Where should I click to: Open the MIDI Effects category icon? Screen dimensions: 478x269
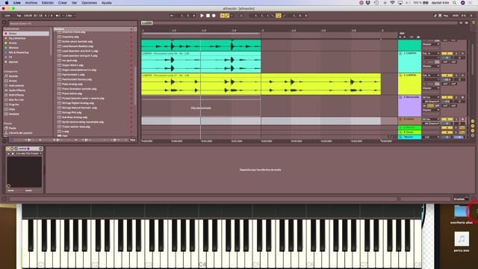pyautogui.click(x=6, y=95)
